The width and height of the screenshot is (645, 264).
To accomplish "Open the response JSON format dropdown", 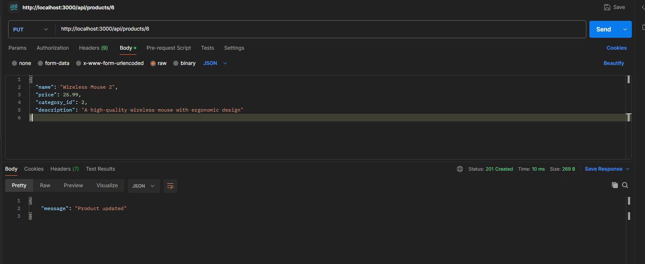I will [144, 186].
